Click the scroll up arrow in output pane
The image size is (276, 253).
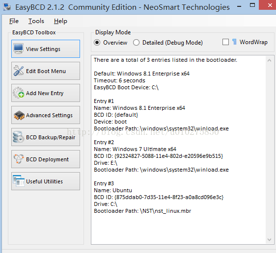tap(269, 60)
